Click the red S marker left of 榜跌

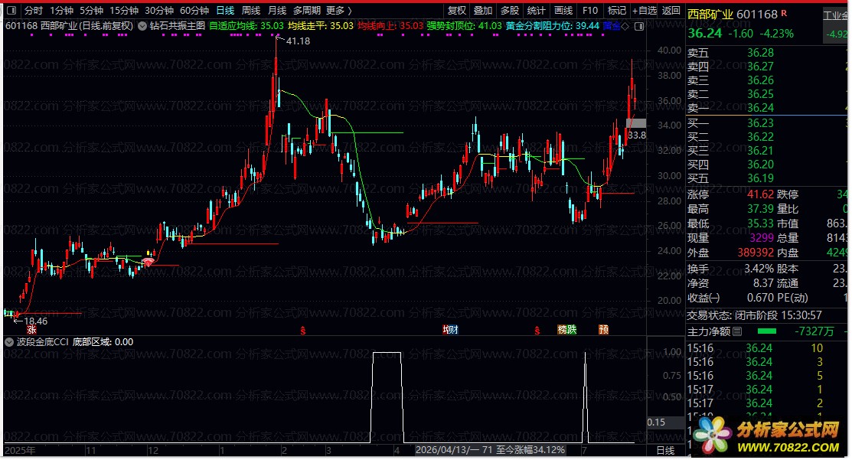[537, 330]
